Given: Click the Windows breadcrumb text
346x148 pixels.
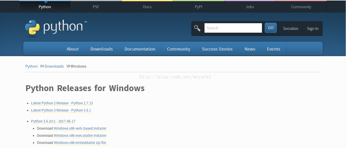Looking at the screenshot, I should click(x=78, y=66).
